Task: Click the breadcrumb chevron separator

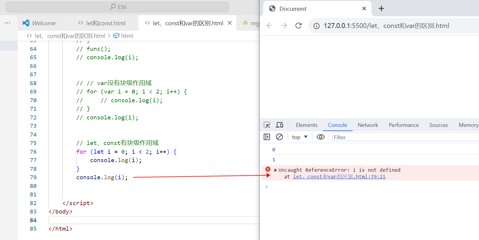Action: [109, 36]
